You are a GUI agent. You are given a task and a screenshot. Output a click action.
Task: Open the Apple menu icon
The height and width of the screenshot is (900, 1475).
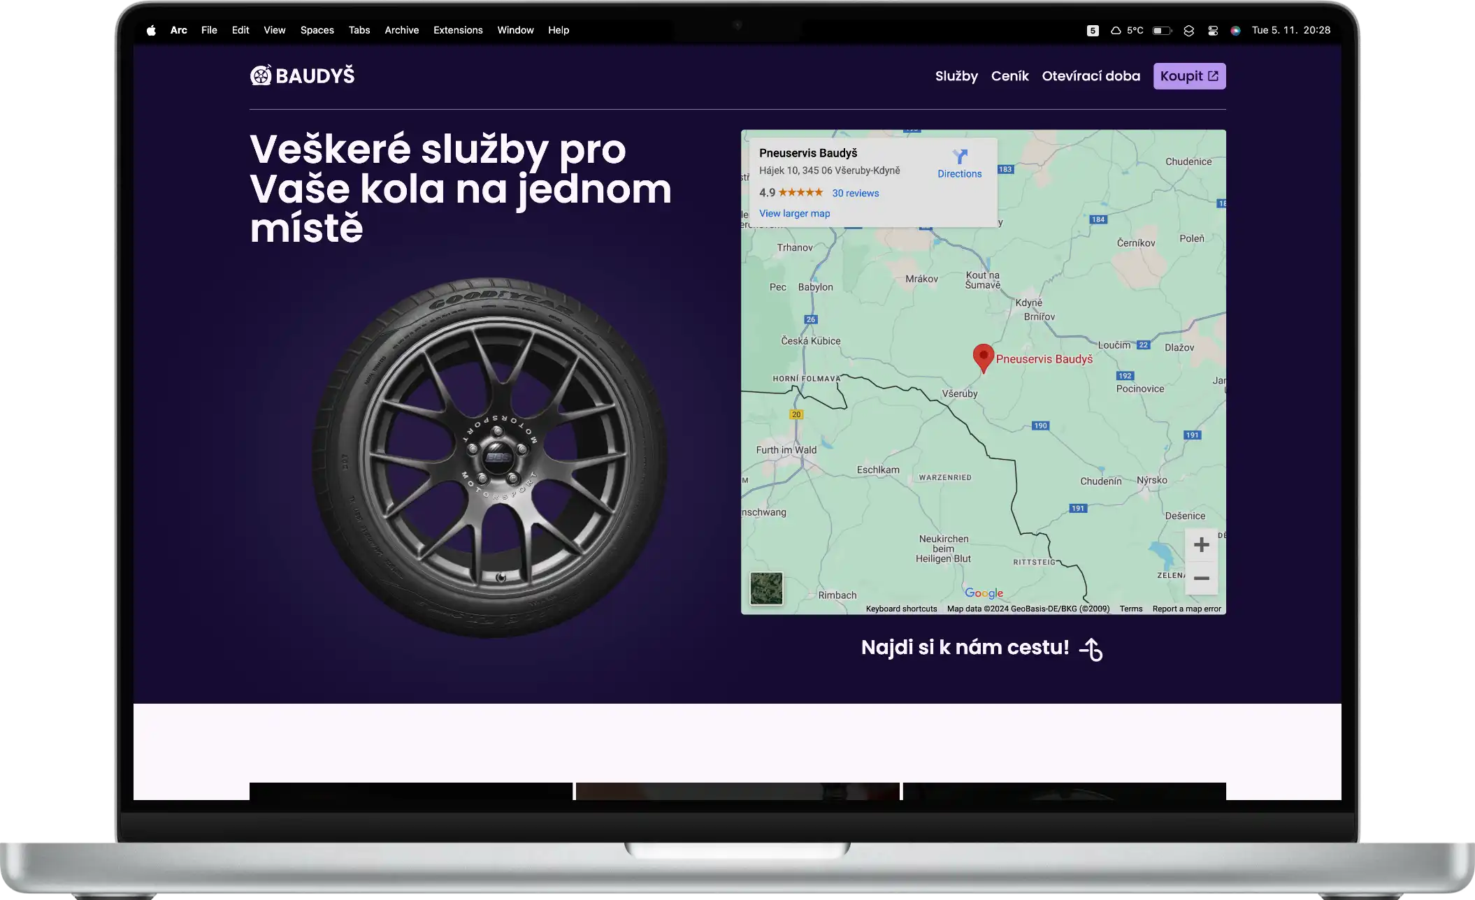pos(151,30)
